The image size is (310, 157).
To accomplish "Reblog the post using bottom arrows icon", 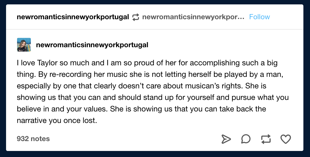I will coord(266,139).
